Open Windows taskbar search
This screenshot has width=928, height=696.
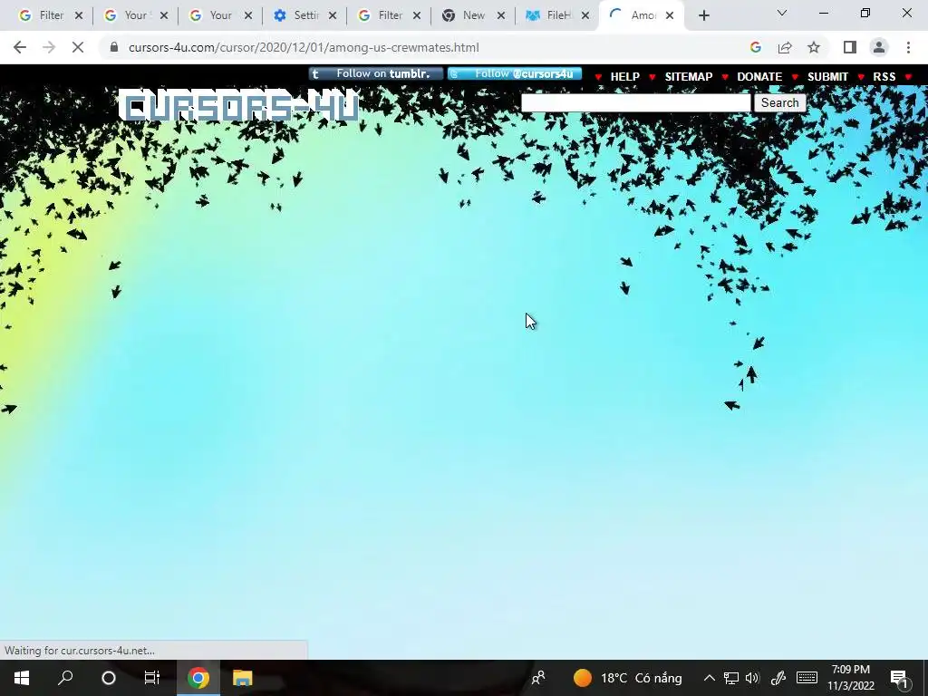tap(65, 678)
